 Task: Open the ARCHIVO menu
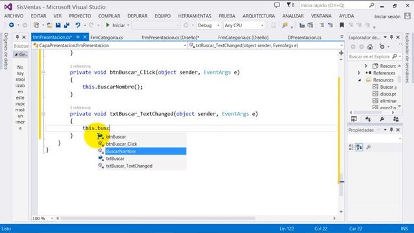14,16
